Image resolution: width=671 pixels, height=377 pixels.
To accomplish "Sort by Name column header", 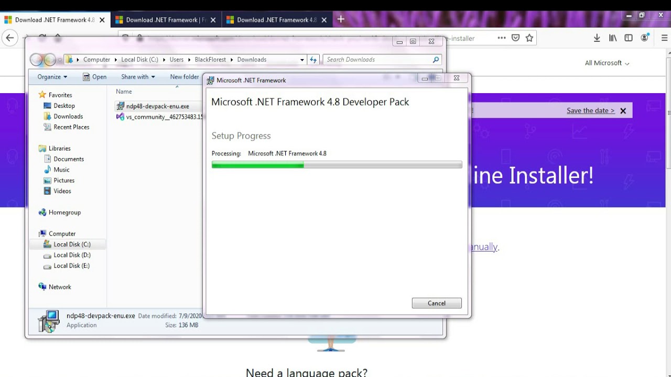I will coord(124,92).
